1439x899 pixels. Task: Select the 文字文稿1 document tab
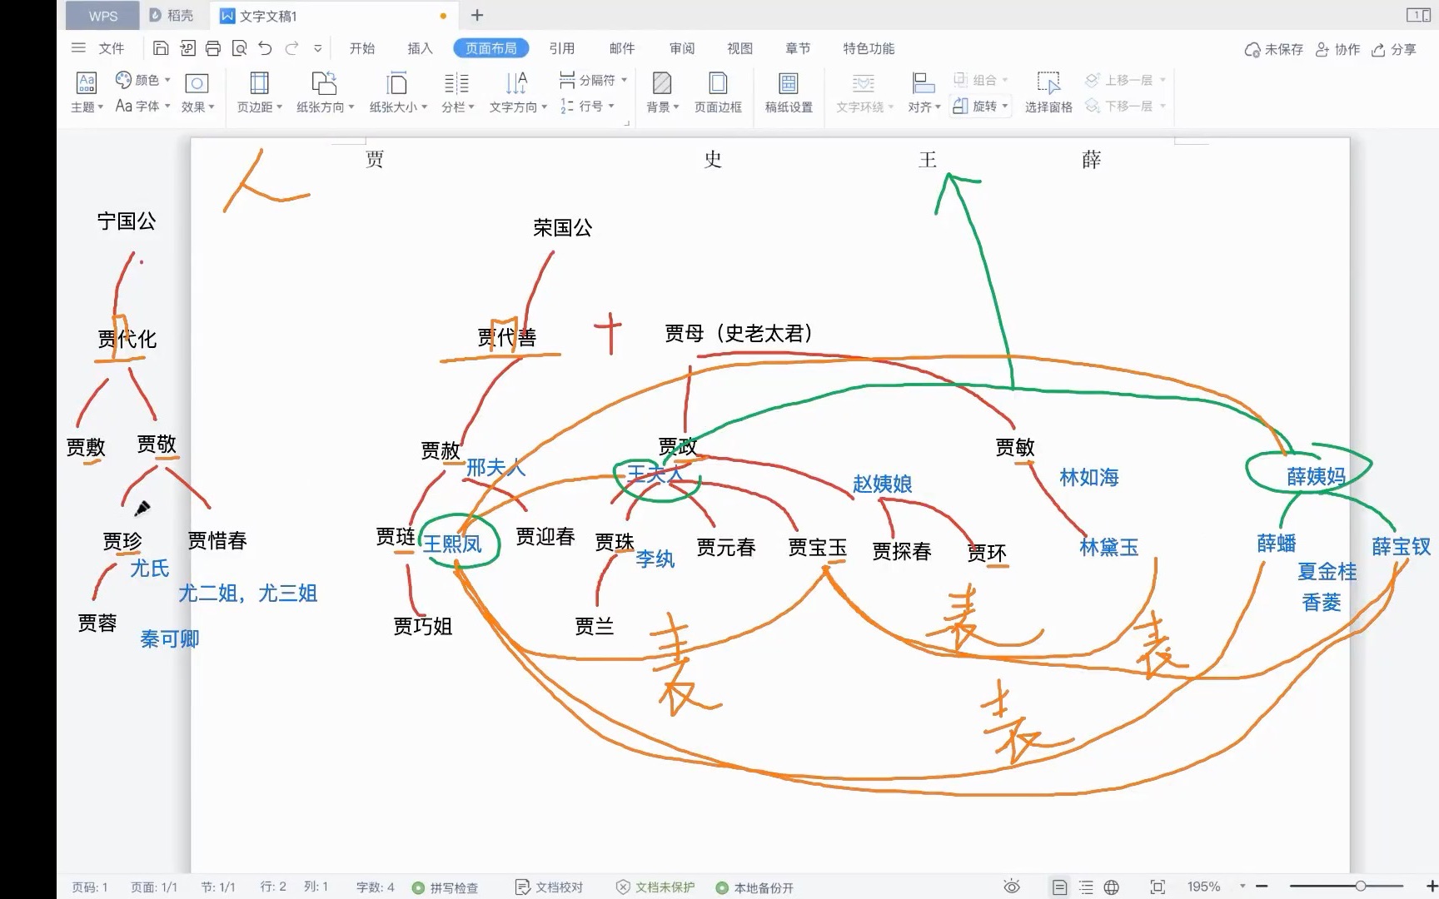pos(333,16)
